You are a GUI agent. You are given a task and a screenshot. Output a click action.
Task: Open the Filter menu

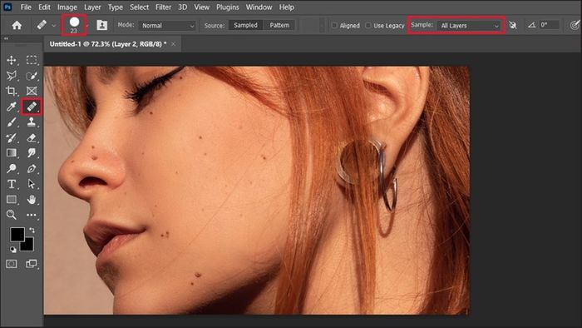[x=163, y=7]
